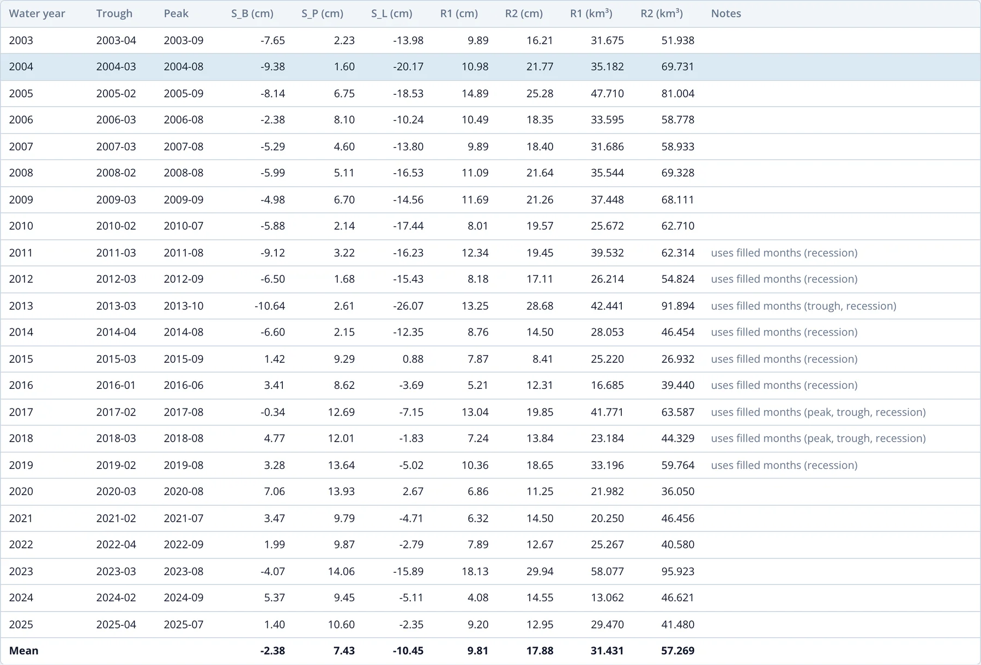Click R2 (cm) value 28.68 in 2013 row
The height and width of the screenshot is (665, 981).
540,306
